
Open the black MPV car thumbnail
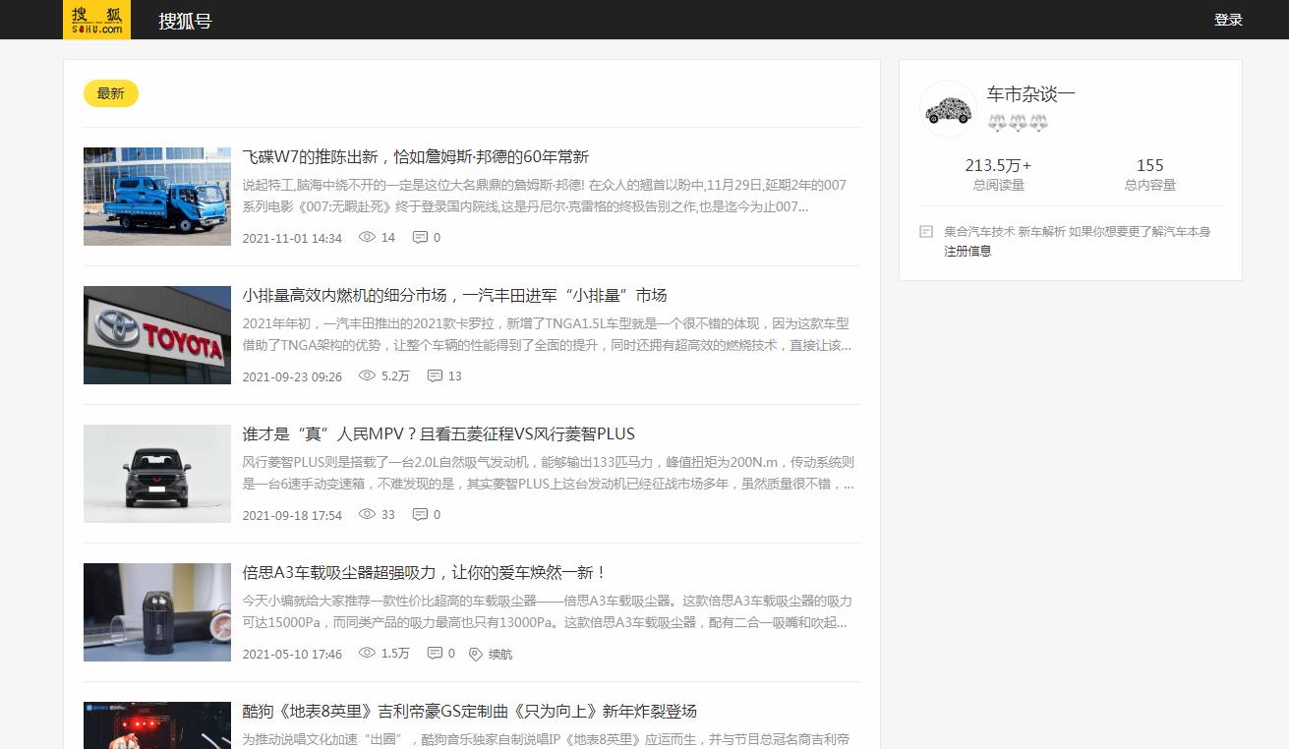[157, 474]
